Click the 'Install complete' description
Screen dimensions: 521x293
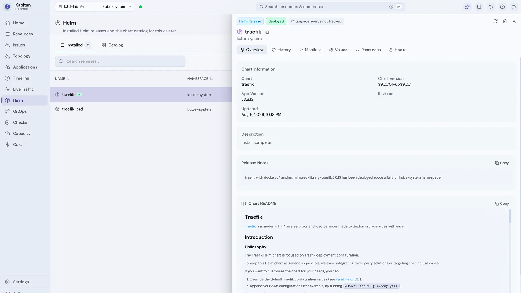click(x=256, y=142)
